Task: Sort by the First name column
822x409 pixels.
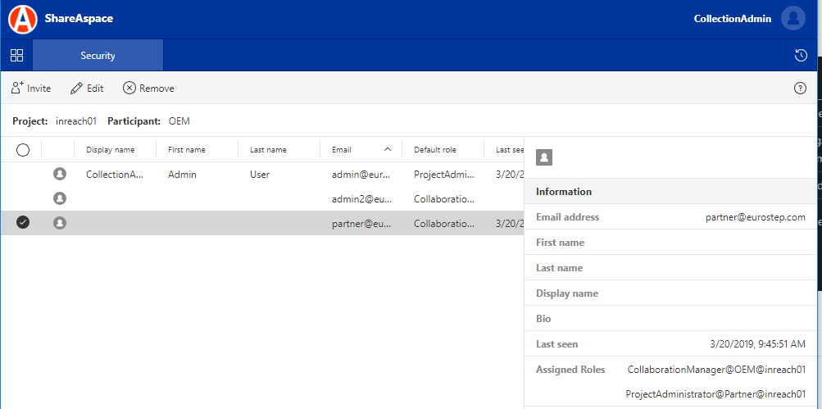Action: coord(187,150)
